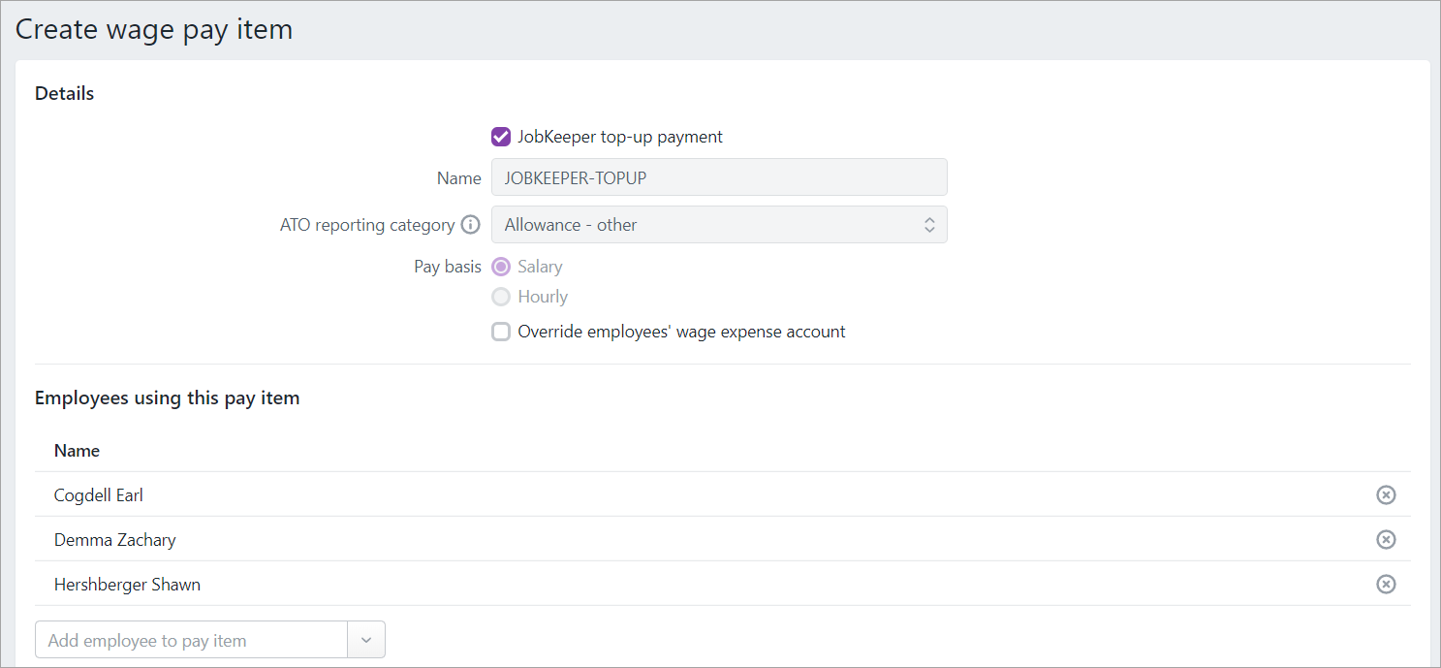Remove Hershberger Shawn from pay item
The width and height of the screenshot is (1441, 668).
tap(1386, 585)
